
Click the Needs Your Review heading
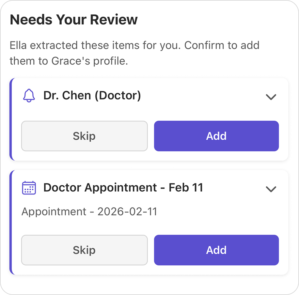tap(74, 20)
